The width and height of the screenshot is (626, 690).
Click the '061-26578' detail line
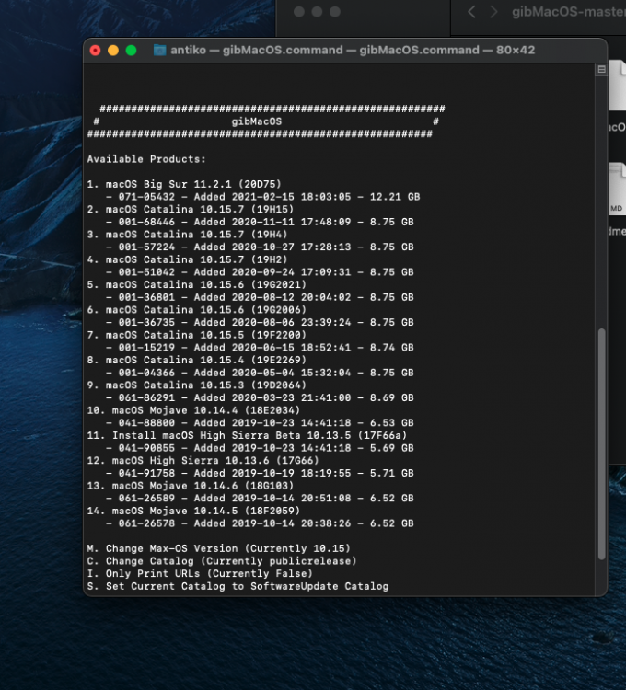click(260, 523)
